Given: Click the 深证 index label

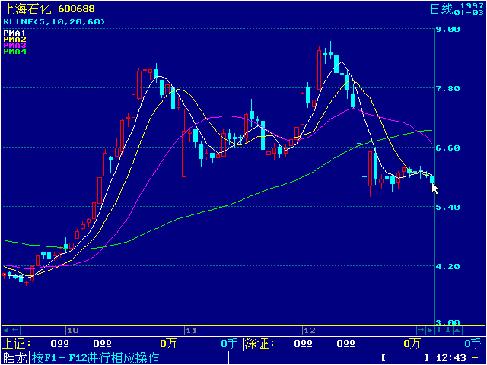Looking at the screenshot, I should click(257, 344).
